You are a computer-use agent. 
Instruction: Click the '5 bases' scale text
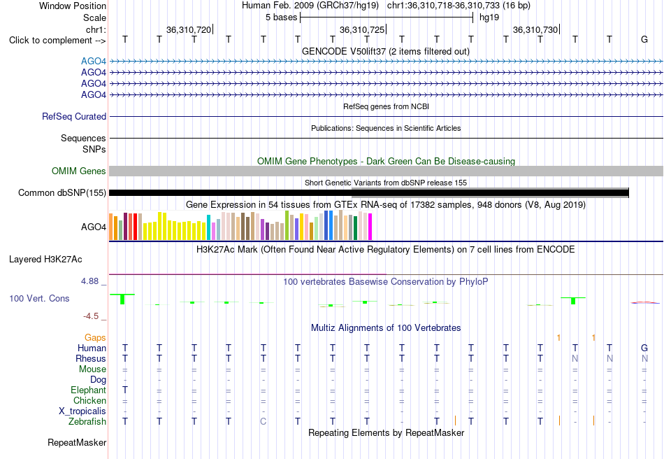coord(281,17)
